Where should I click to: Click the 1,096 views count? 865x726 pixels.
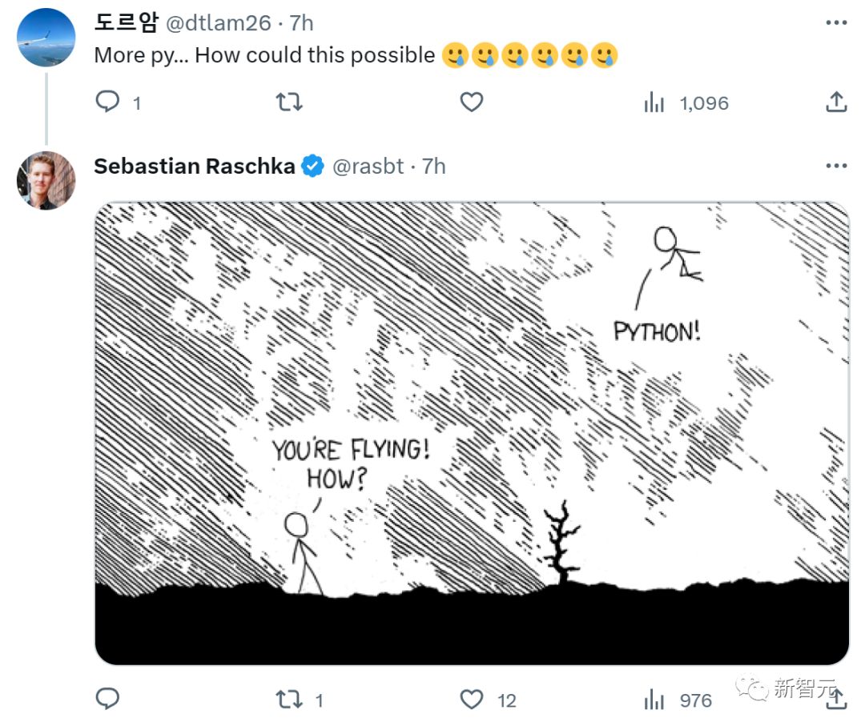tap(702, 102)
